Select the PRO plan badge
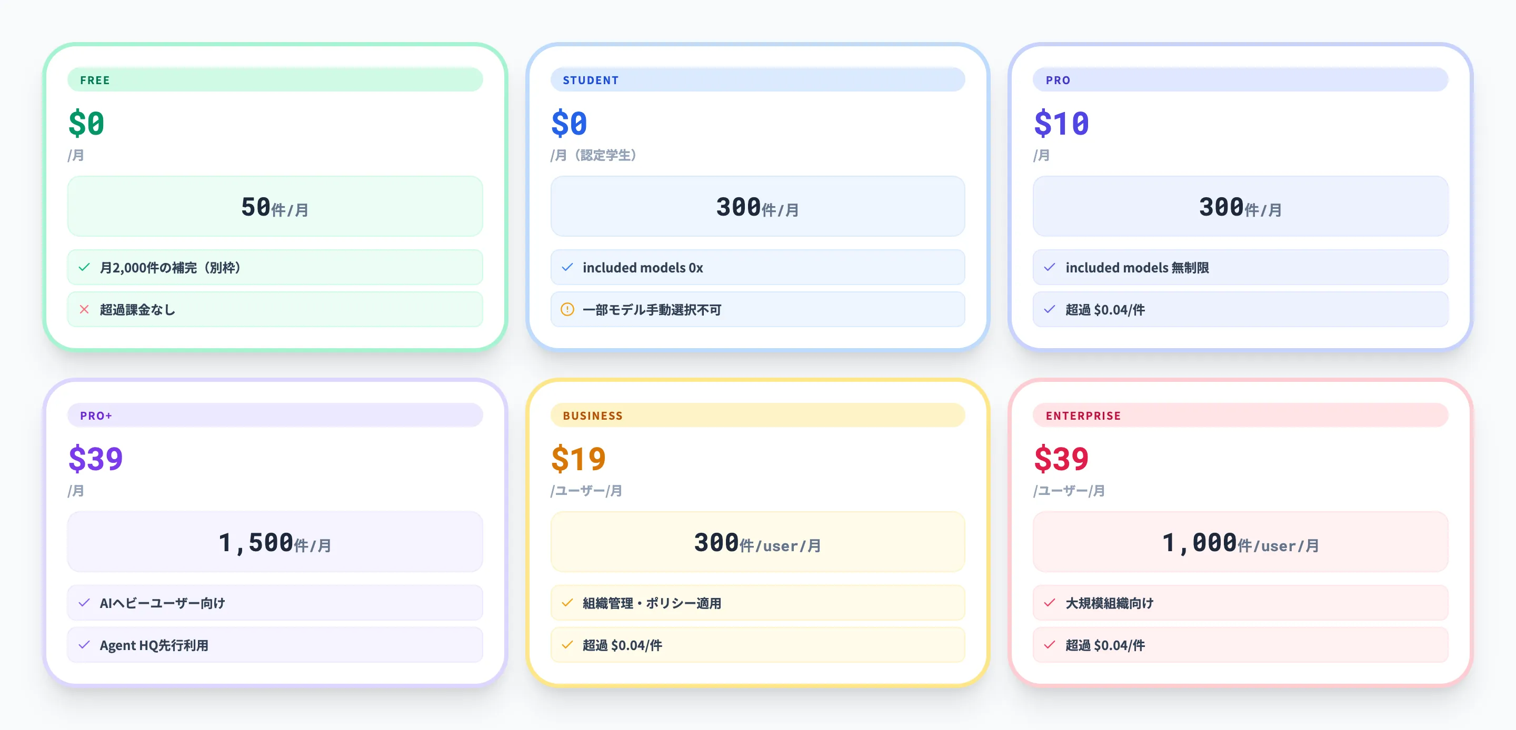This screenshot has width=1516, height=730. [x=1058, y=80]
